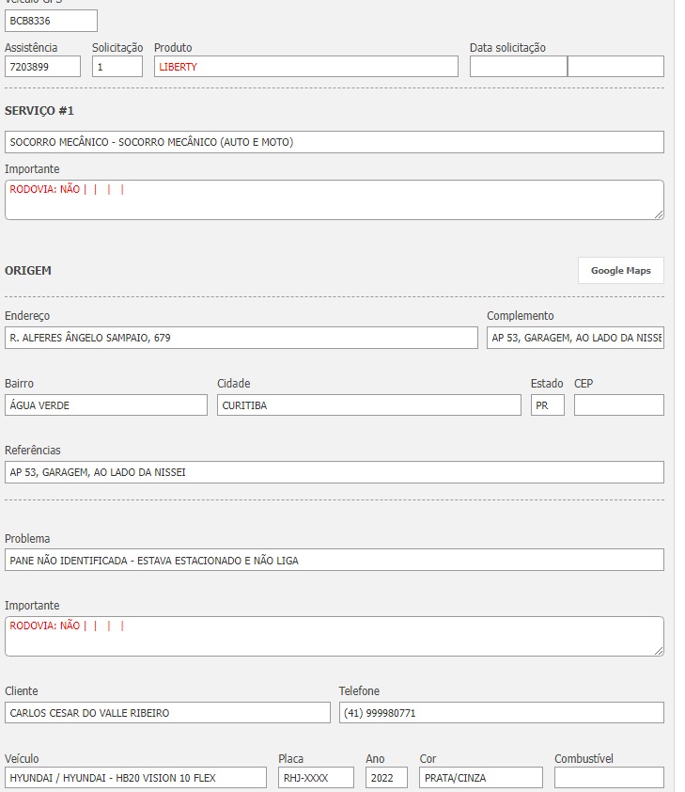Click the Bairro field with Água Verde
685x792 pixels.
[106, 405]
